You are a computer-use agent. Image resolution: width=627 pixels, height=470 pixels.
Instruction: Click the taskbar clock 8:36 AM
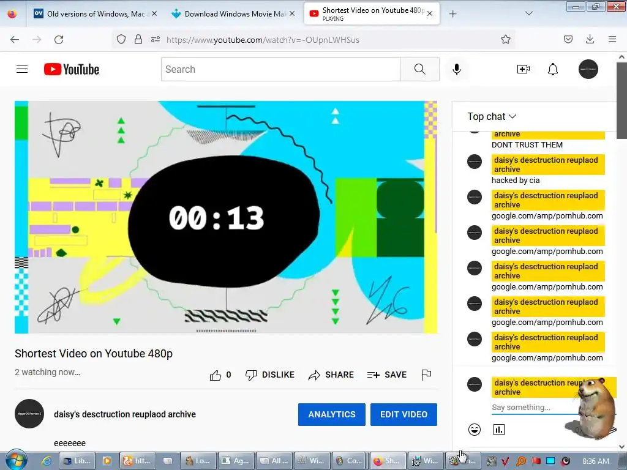[x=595, y=461]
